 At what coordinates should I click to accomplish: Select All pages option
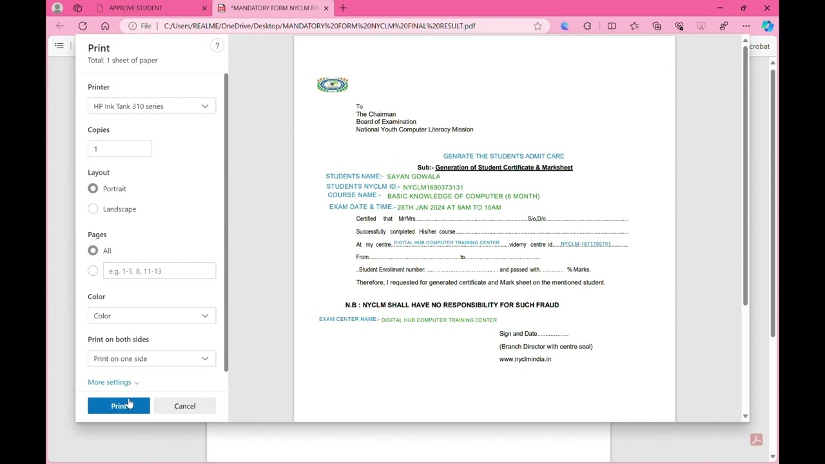pyautogui.click(x=93, y=251)
